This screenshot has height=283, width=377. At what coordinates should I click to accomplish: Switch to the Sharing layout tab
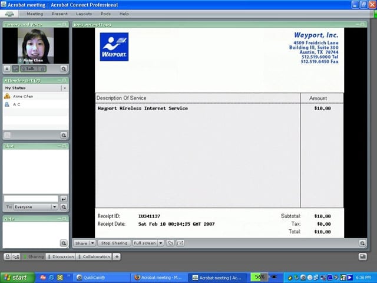pyautogui.click(x=34, y=257)
